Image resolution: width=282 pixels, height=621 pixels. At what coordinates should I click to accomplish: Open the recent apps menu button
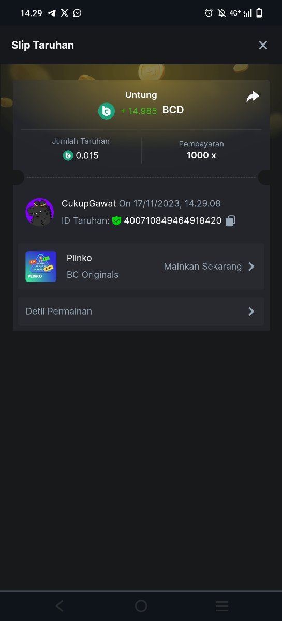click(222, 606)
